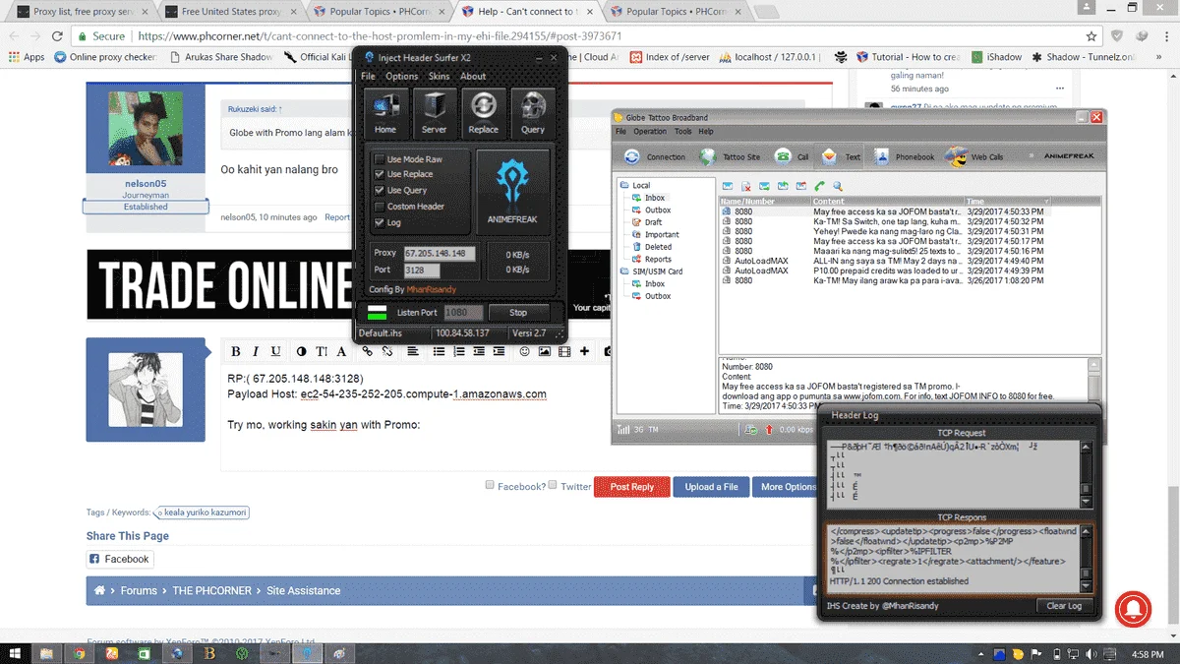Click the bookmark star in Chrome address bar

tap(1091, 35)
